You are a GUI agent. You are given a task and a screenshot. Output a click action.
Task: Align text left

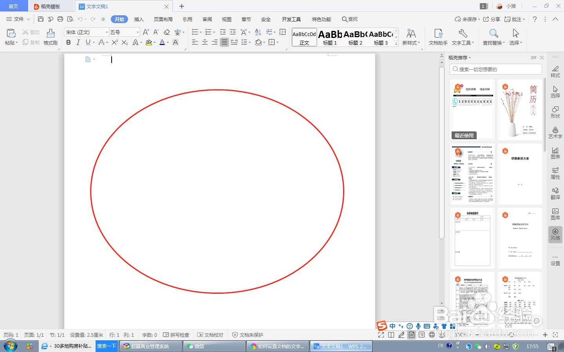pos(195,42)
